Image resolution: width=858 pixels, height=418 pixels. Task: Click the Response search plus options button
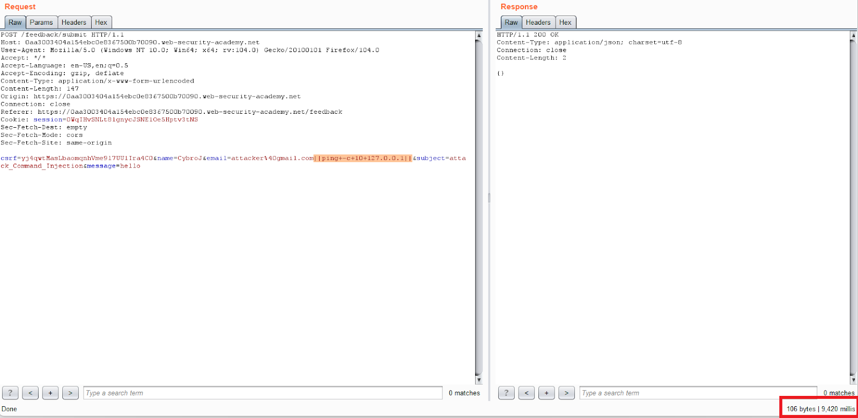point(546,393)
